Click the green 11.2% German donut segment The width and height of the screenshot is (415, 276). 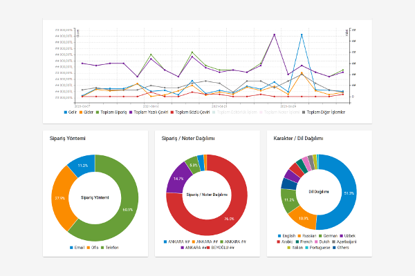[x=289, y=200]
